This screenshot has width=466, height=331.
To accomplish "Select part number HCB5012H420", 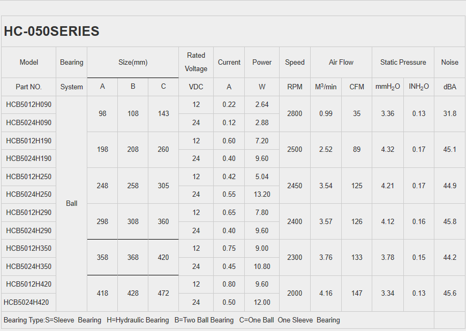I will [x=29, y=284].
